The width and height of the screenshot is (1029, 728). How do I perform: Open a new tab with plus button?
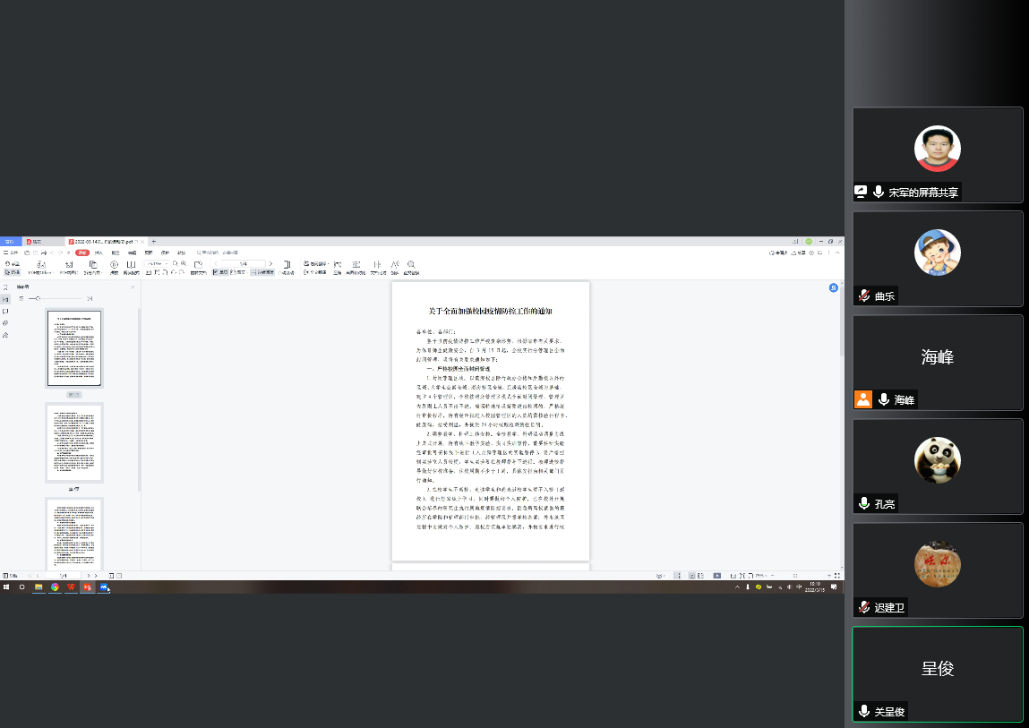[x=153, y=242]
